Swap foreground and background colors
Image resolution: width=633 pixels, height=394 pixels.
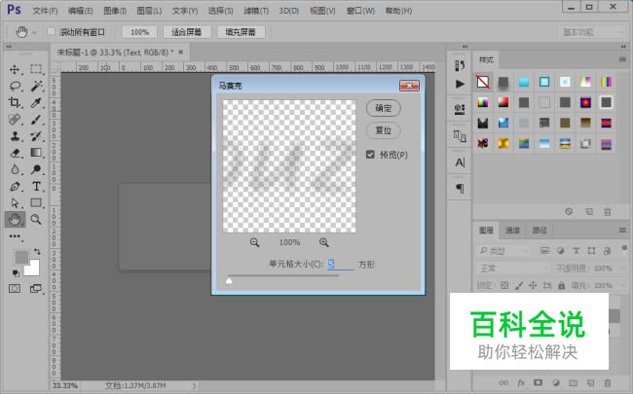click(x=37, y=252)
